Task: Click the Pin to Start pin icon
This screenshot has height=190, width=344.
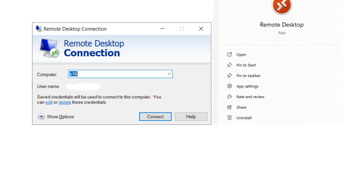Action: (x=229, y=65)
